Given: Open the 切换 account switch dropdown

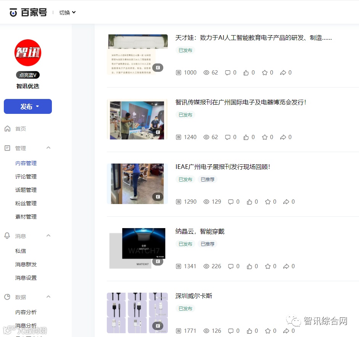Looking at the screenshot, I should 67,13.
